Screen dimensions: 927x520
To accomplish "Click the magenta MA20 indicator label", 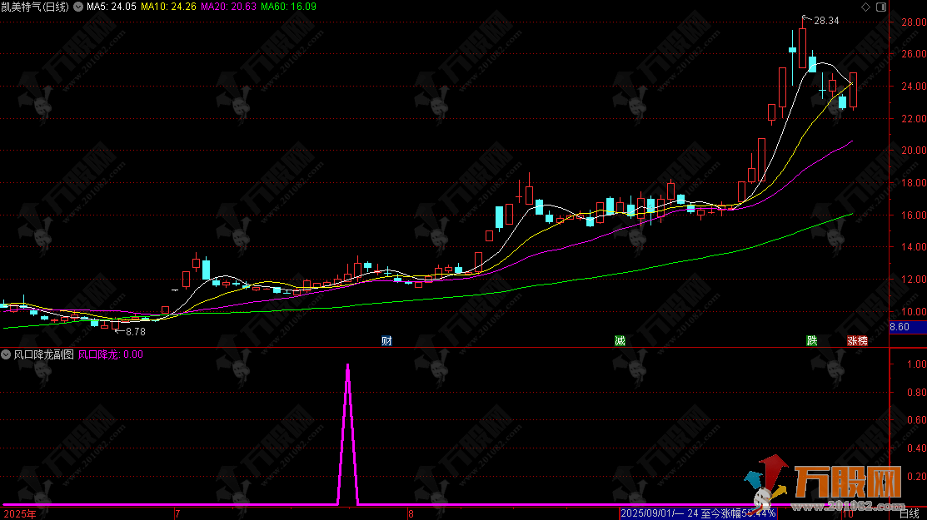I will coord(228,7).
